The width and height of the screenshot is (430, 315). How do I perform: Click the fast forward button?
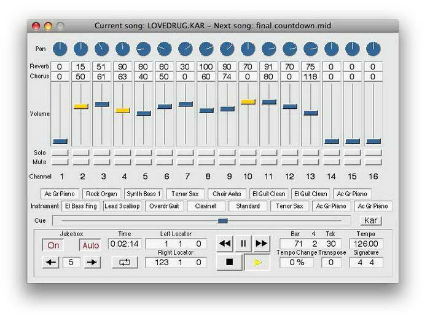click(262, 244)
